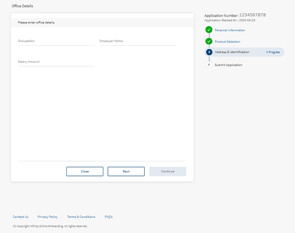Click the Personal Information green checkmark icon
This screenshot has width=295, height=233.
[x=209, y=30]
